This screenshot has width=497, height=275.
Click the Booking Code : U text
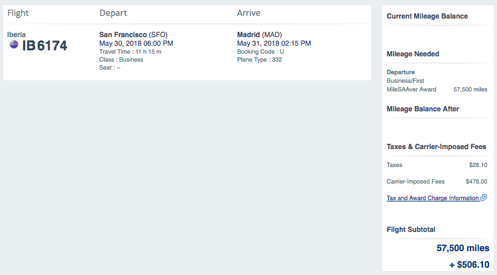pyautogui.click(x=260, y=52)
